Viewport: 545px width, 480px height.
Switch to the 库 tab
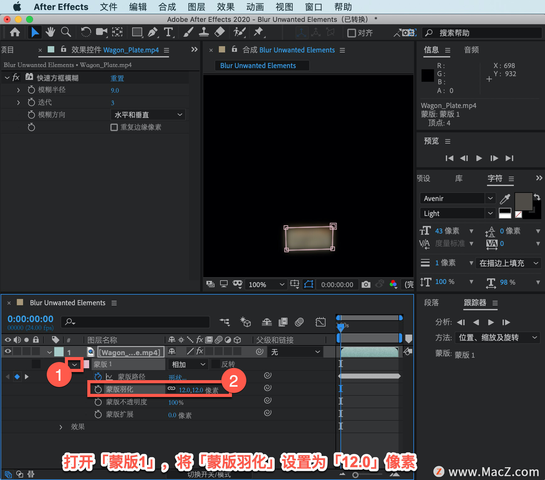459,179
